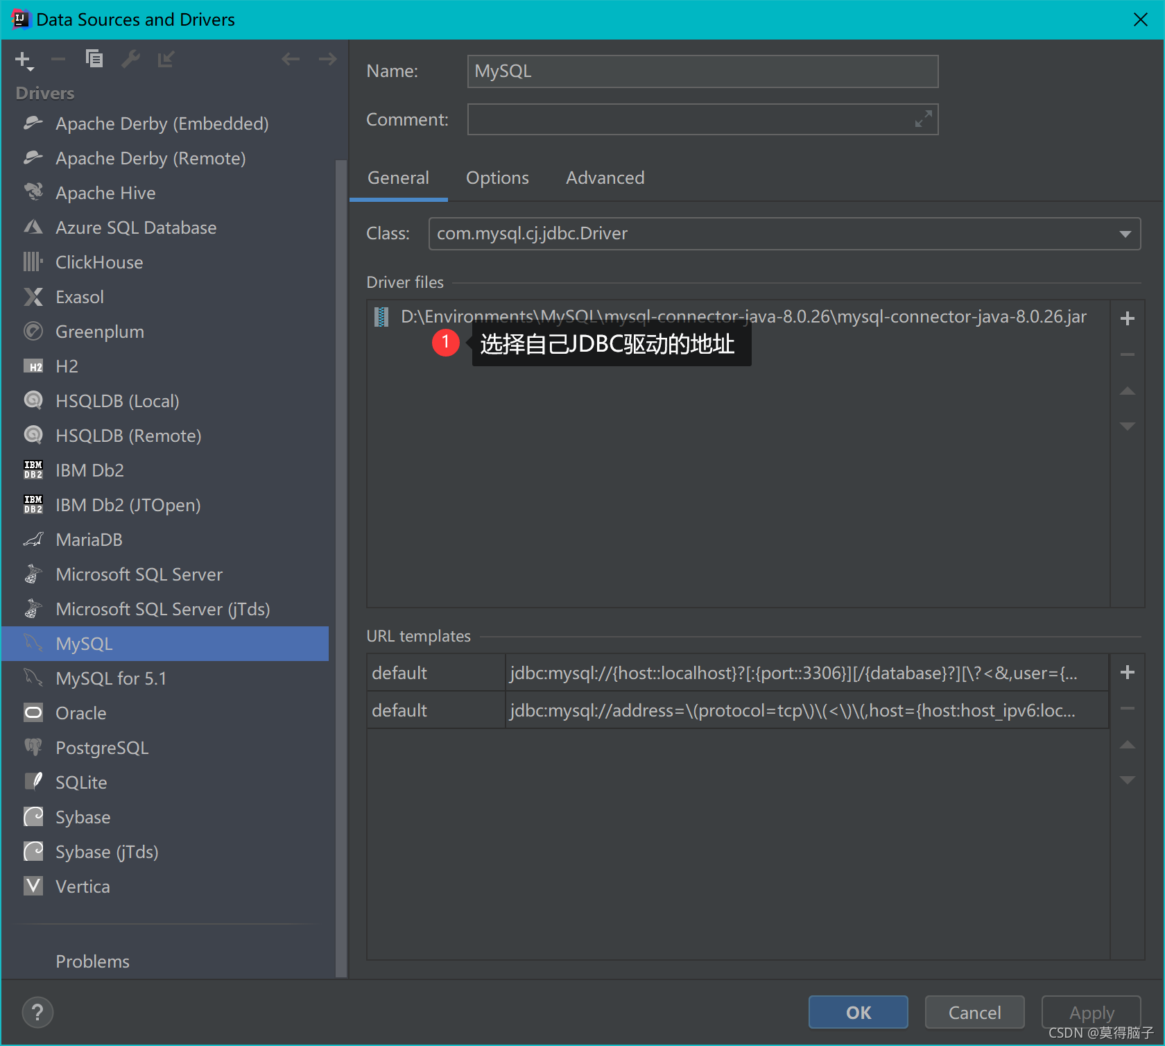
Task: Click the Apply button
Action: pos(1091,1013)
